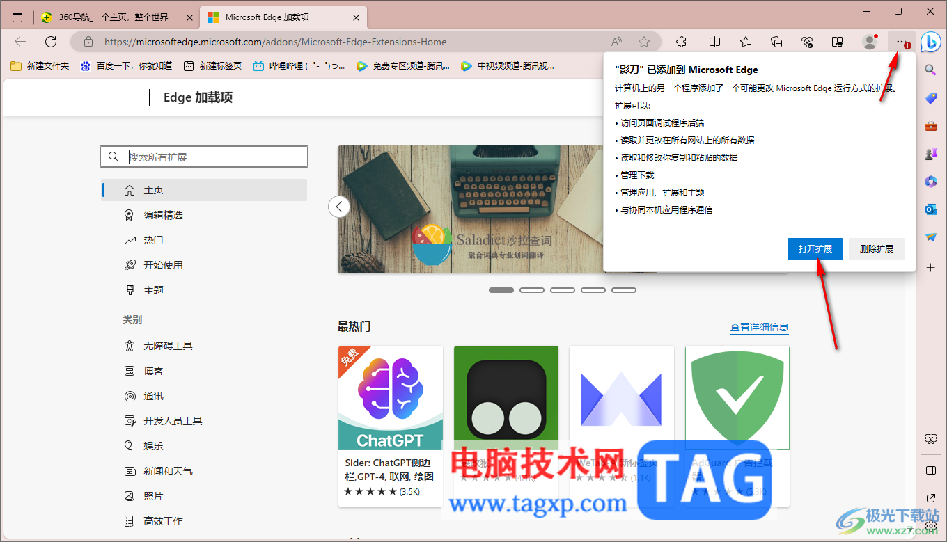Select 热门 in the sidebar
The width and height of the screenshot is (947, 542).
point(204,240)
